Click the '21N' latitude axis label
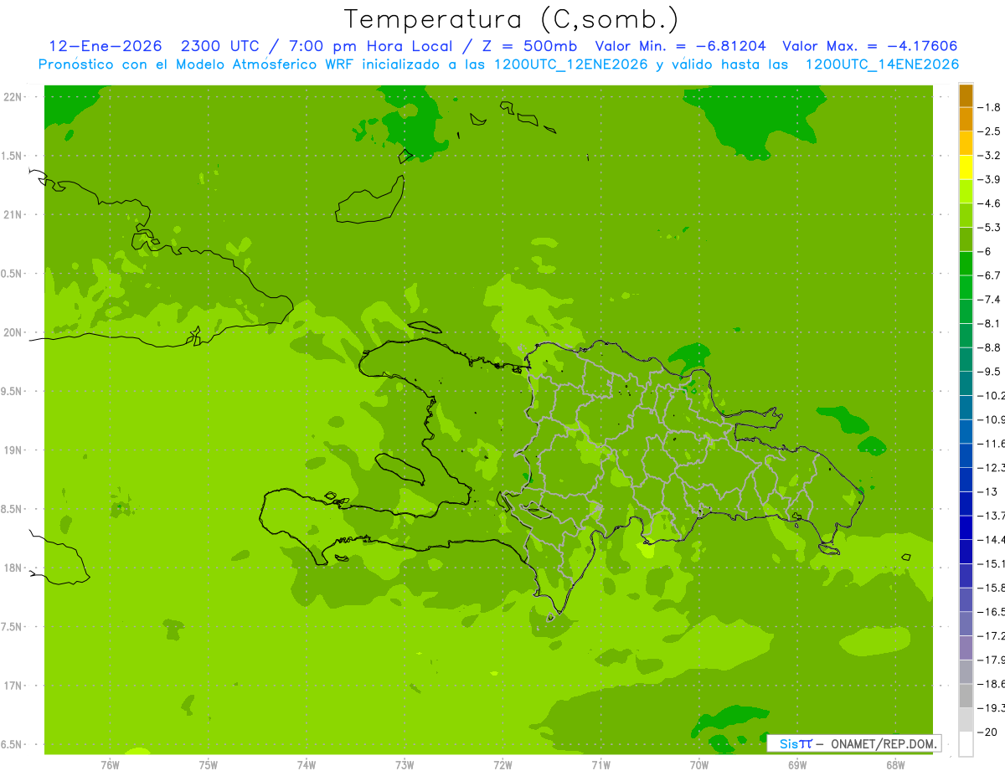 13,214
